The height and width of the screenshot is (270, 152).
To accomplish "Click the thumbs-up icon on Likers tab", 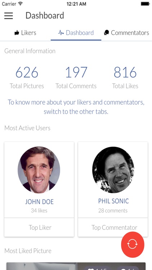I will click(x=17, y=33).
